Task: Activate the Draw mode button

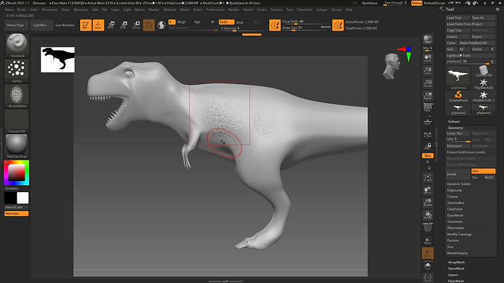Action: tap(98, 25)
